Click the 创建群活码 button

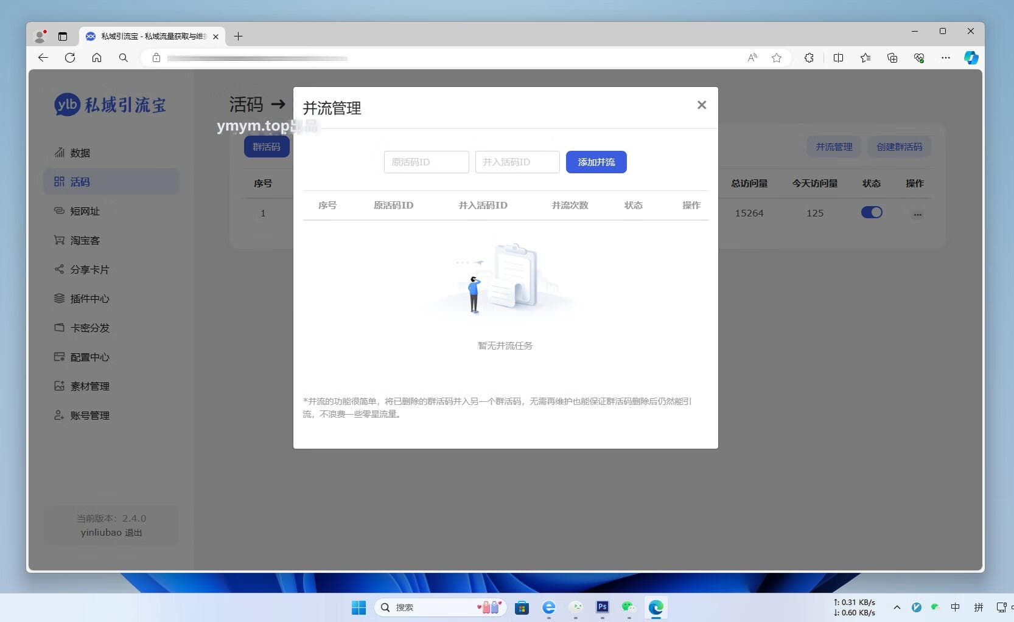pos(899,147)
